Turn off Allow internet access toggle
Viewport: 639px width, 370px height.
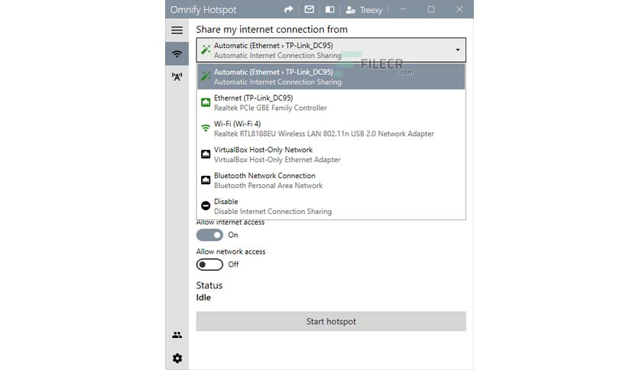point(209,235)
